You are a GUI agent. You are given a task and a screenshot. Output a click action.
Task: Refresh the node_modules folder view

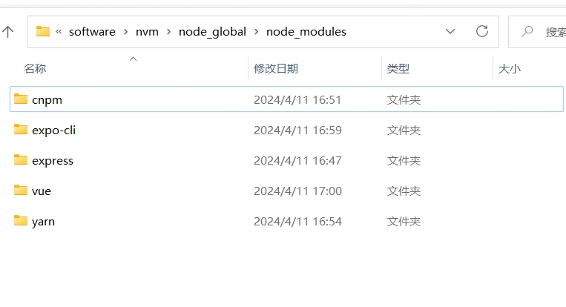click(482, 31)
